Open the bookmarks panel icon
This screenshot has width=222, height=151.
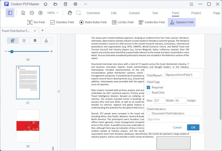click(x=35, y=40)
